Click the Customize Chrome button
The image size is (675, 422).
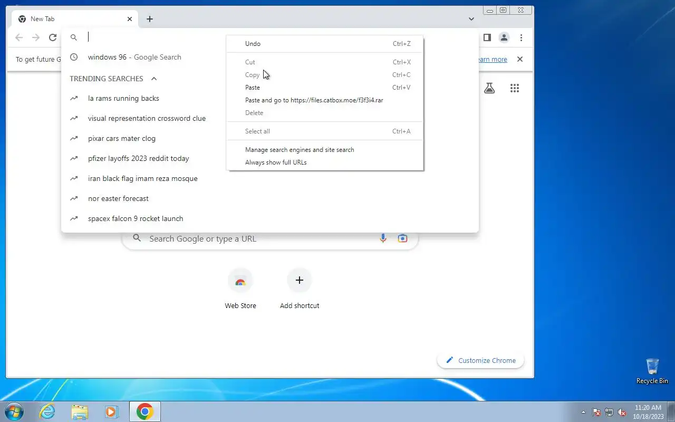tap(480, 360)
